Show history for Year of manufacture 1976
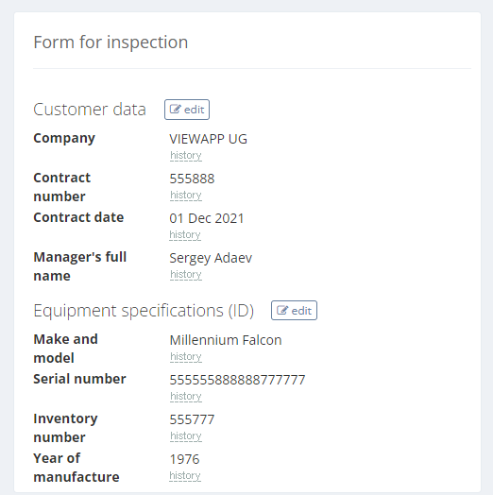The width and height of the screenshot is (493, 495). tap(185, 476)
